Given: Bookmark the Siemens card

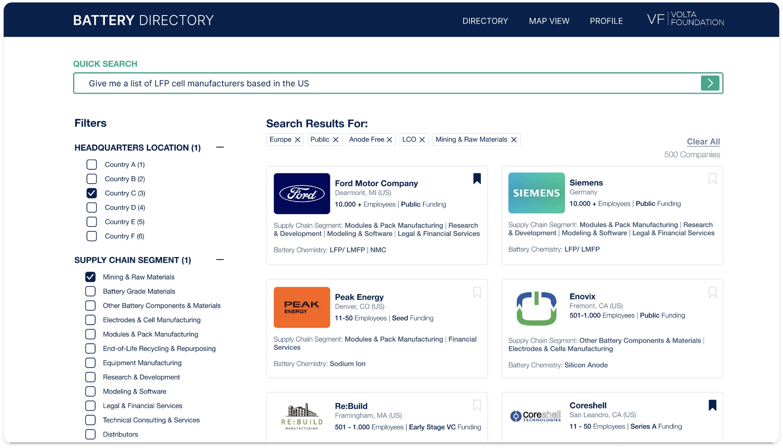Looking at the screenshot, I should pos(712,179).
